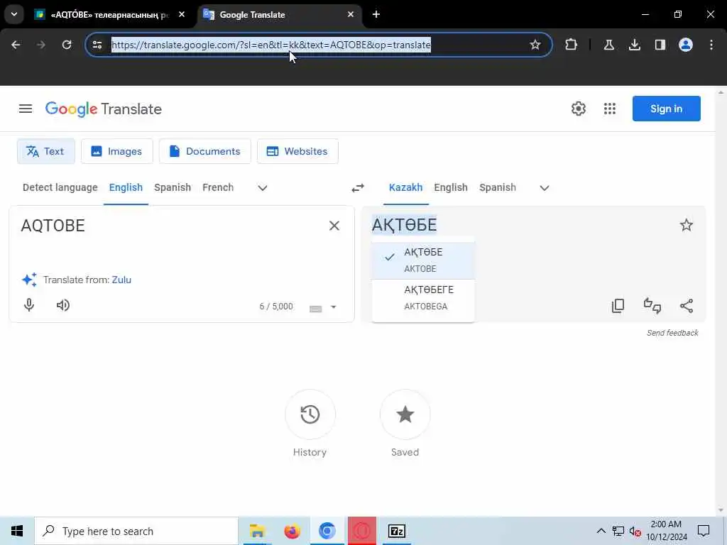
Task: Choose Spanish as target language
Action: [x=498, y=187]
